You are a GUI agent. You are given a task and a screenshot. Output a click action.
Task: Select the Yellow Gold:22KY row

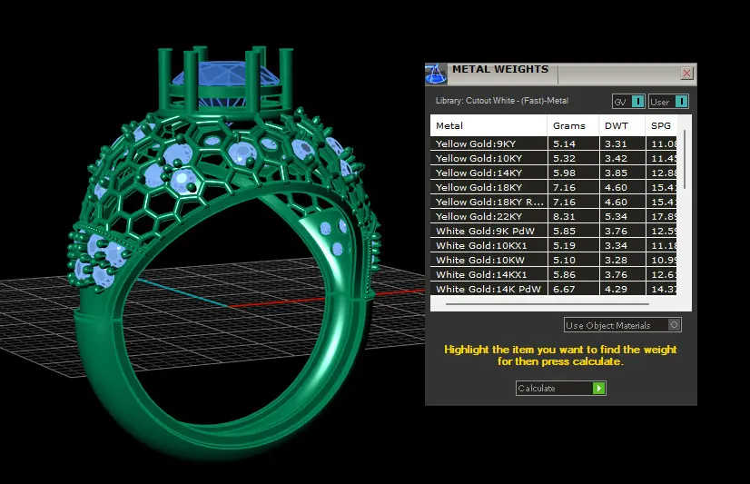tap(553, 216)
